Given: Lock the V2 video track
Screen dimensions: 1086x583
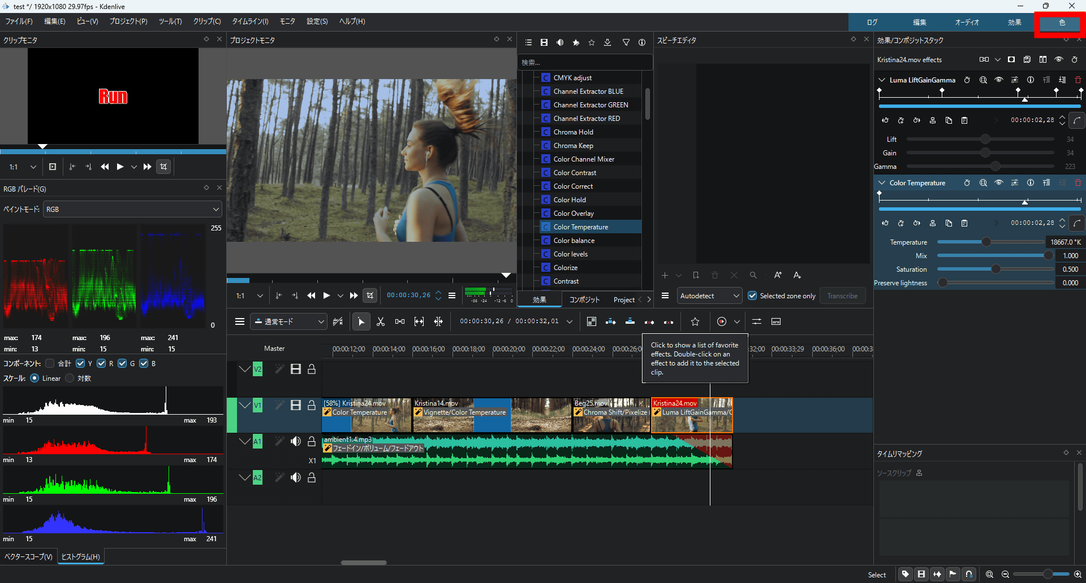Looking at the screenshot, I should click(x=312, y=369).
